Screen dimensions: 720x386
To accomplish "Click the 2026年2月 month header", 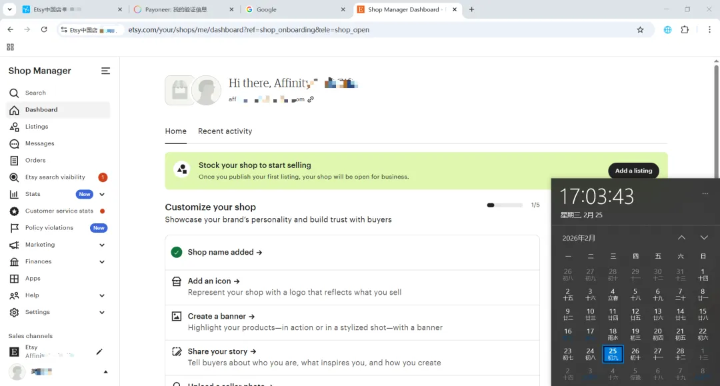I will pos(579,238).
